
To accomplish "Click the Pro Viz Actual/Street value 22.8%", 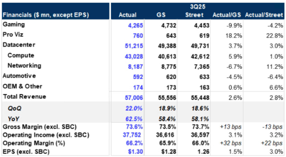I will [x=275, y=36].
